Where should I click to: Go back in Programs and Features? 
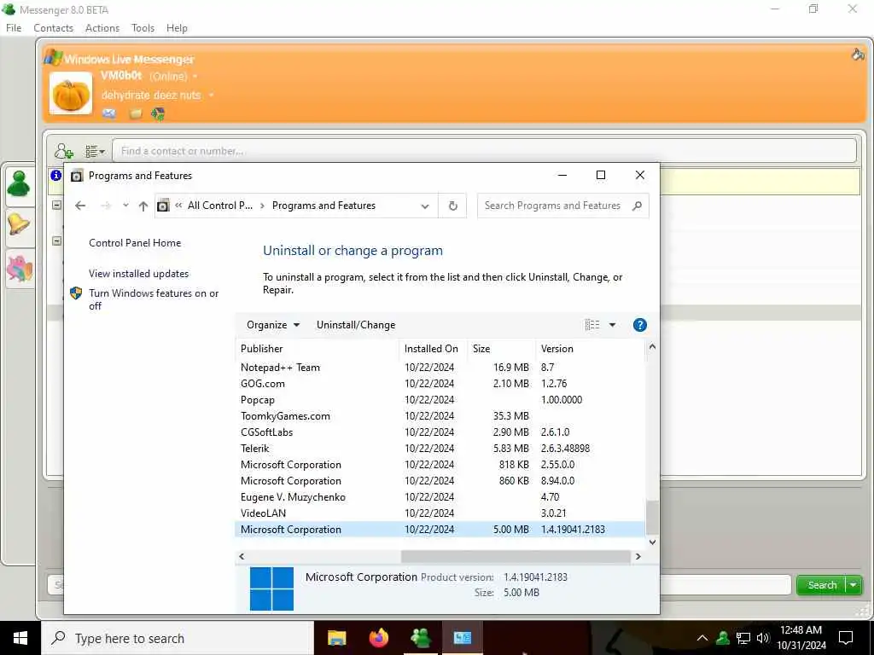coord(80,206)
